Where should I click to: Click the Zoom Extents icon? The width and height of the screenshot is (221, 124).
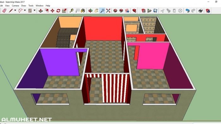[108, 10]
